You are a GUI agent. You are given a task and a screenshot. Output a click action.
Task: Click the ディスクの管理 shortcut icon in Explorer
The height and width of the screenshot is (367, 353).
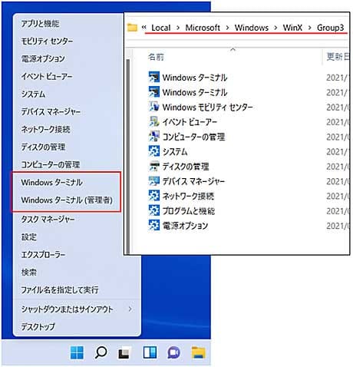pyautogui.click(x=154, y=166)
